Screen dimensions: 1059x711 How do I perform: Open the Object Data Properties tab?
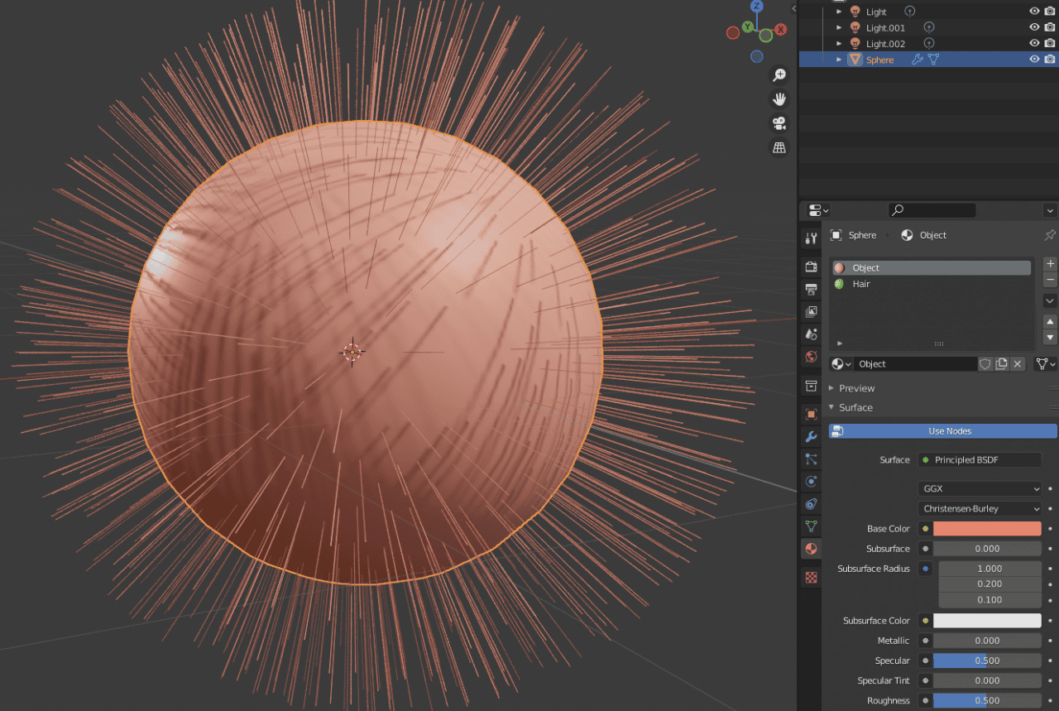point(811,526)
